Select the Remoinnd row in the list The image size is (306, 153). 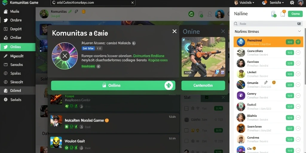268,42
